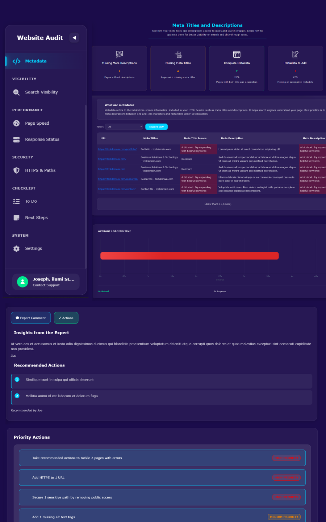This screenshot has height=522, width=326.
Task: Select the Page Speed icon
Action: [16, 123]
